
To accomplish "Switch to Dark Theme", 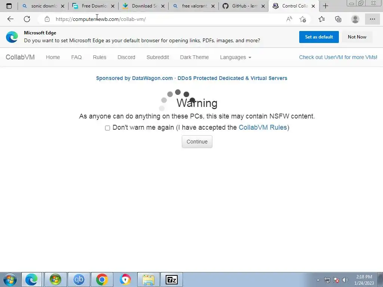I will coord(194,57).
